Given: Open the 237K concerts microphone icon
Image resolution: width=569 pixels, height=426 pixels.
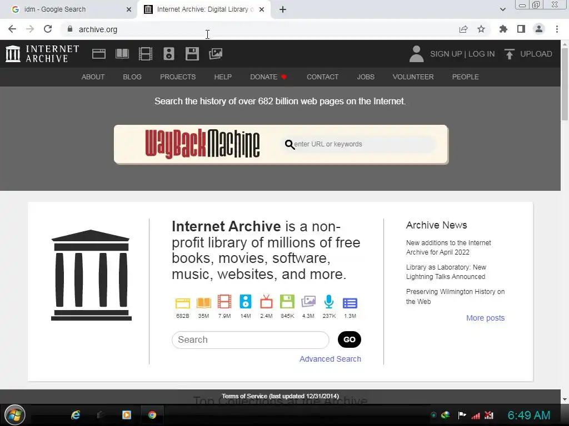Looking at the screenshot, I should point(329,302).
